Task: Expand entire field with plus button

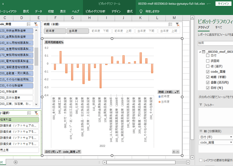Action: [174, 152]
